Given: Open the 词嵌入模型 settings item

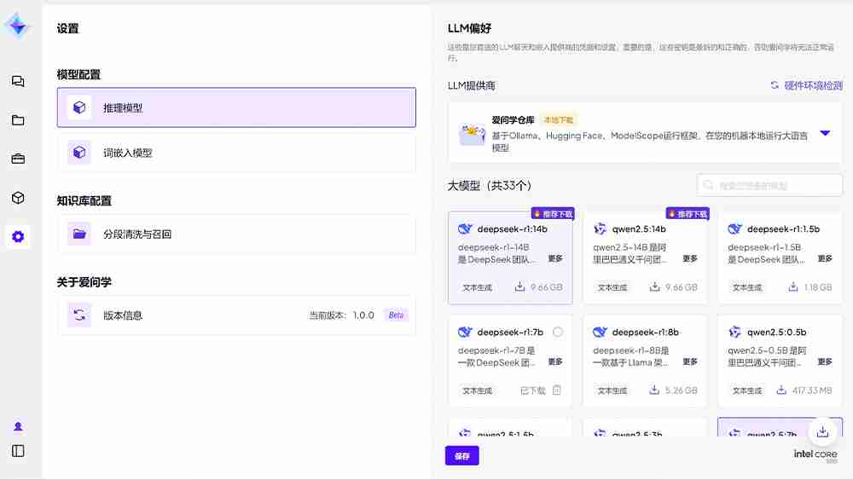Looking at the screenshot, I should (236, 153).
